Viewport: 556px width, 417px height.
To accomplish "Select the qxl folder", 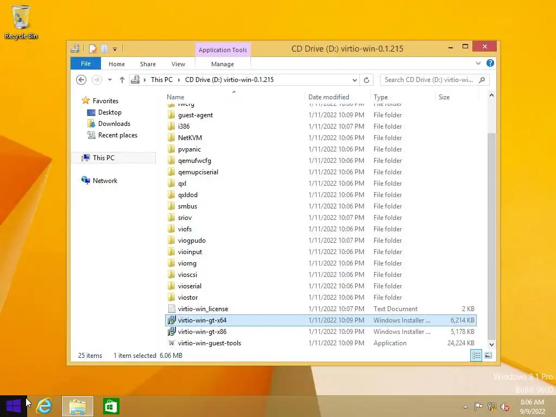I will click(320, 184).
